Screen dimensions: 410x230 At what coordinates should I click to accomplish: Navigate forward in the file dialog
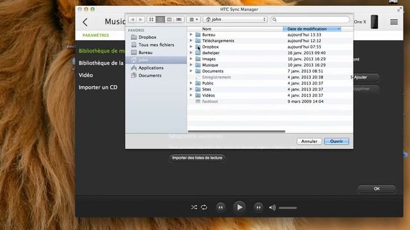tap(141, 20)
